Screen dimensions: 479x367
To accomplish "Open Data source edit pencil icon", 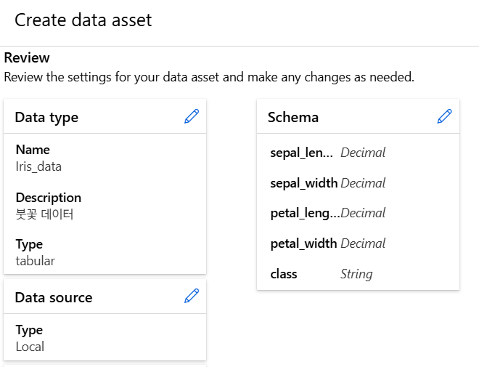I will [192, 295].
